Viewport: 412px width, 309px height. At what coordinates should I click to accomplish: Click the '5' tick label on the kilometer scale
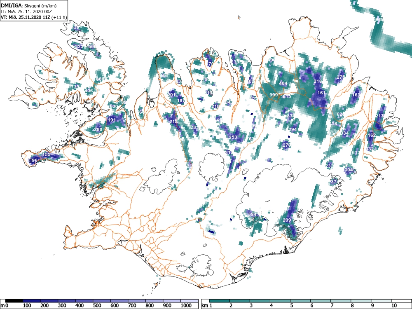291,306
